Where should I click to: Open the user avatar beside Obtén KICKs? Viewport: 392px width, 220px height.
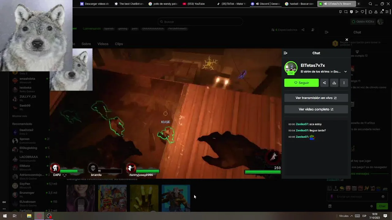(x=380, y=22)
